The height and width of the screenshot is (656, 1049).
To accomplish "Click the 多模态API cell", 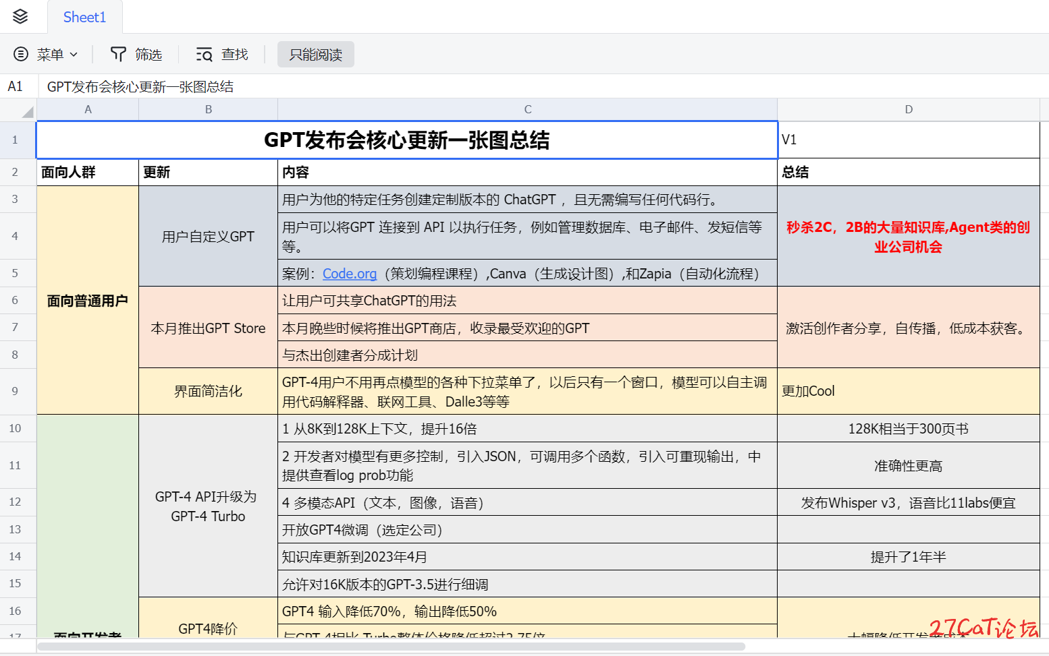I will tap(528, 503).
